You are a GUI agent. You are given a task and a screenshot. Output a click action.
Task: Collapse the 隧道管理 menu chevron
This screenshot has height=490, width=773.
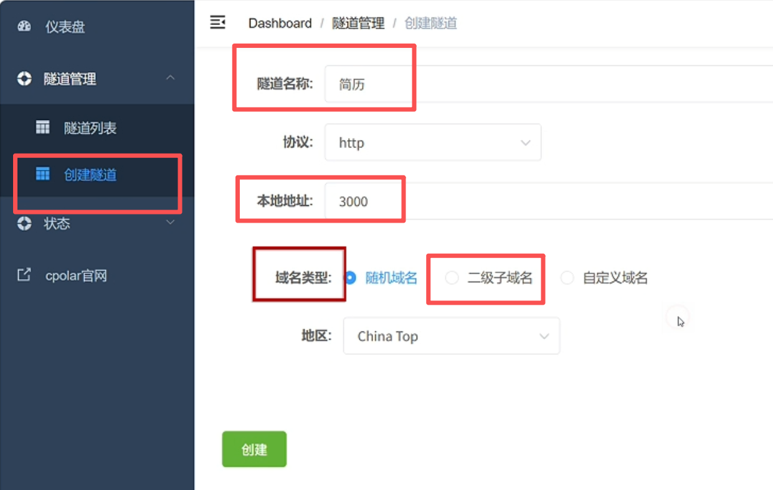[171, 78]
